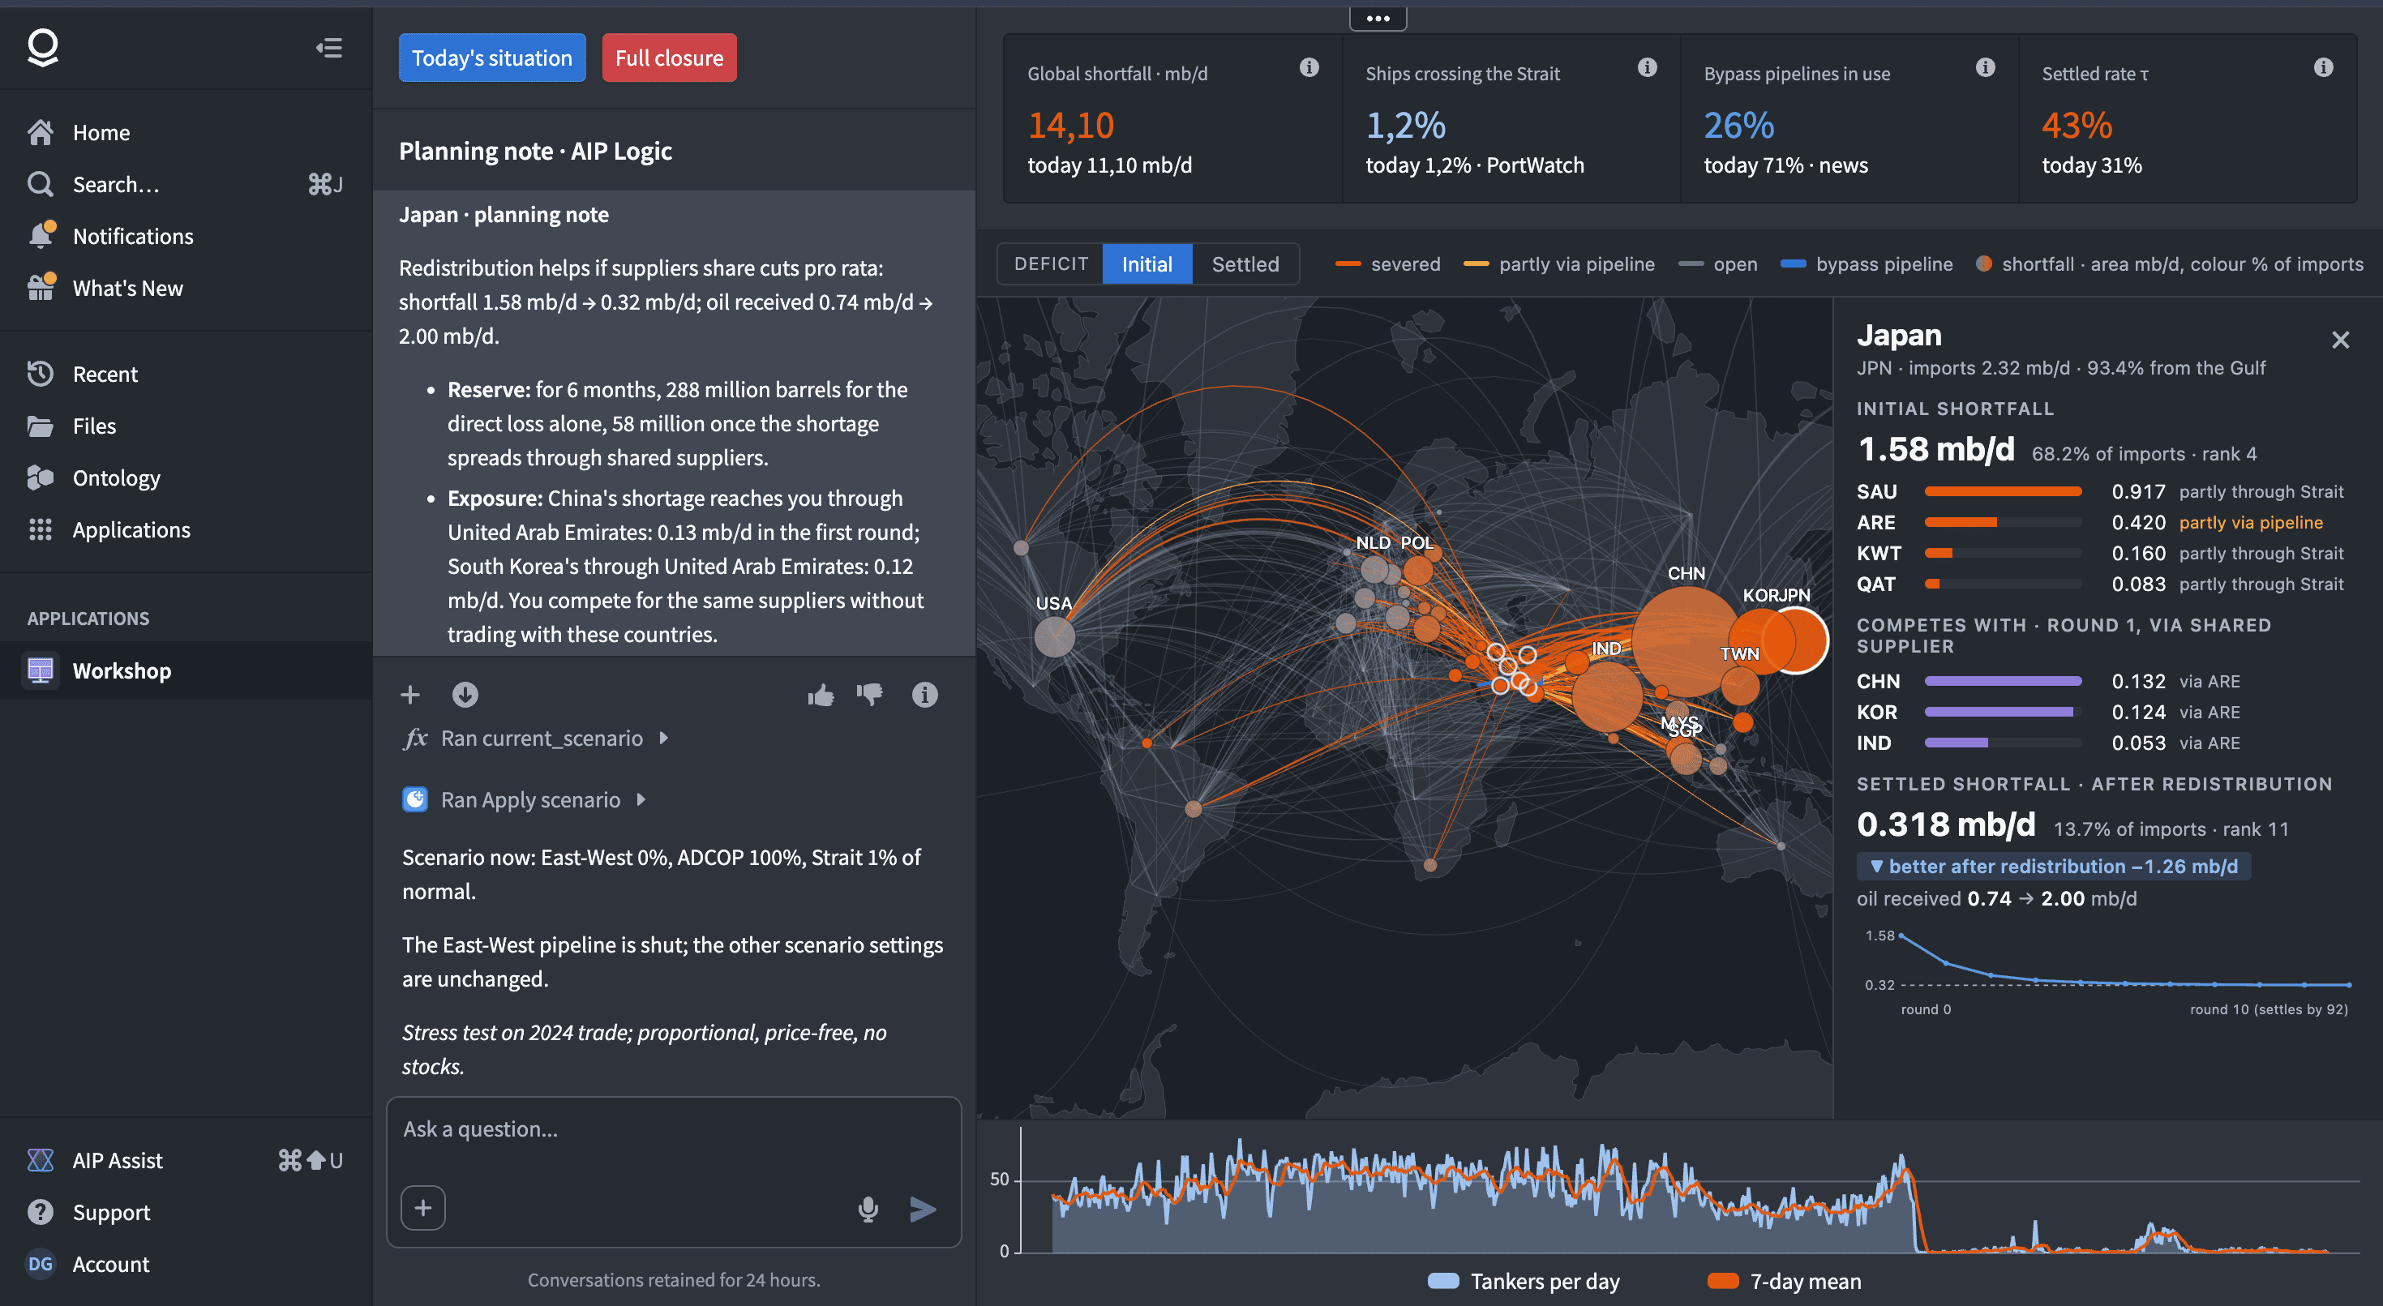Click the download arrow below planning note
The image size is (2383, 1306).
465,695
